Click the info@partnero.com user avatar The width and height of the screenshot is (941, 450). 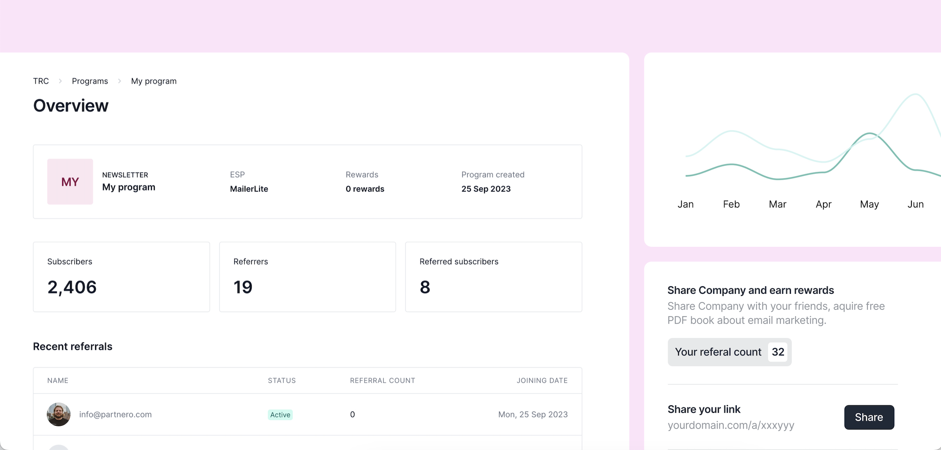58,414
